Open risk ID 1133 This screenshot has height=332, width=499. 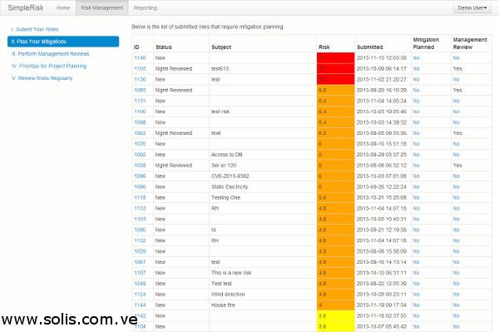[x=140, y=209]
